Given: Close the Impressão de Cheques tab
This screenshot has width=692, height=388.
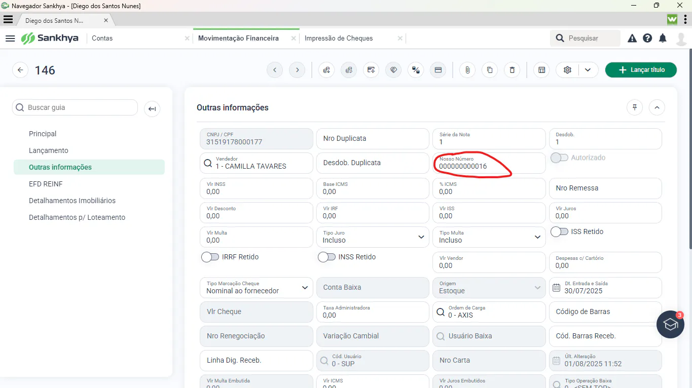Looking at the screenshot, I should coord(400,38).
